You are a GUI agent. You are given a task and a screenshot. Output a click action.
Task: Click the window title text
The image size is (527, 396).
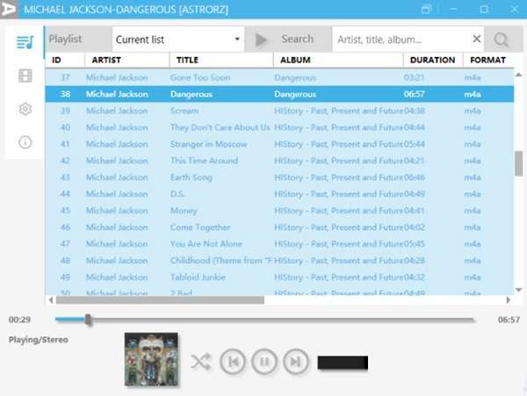(x=126, y=10)
